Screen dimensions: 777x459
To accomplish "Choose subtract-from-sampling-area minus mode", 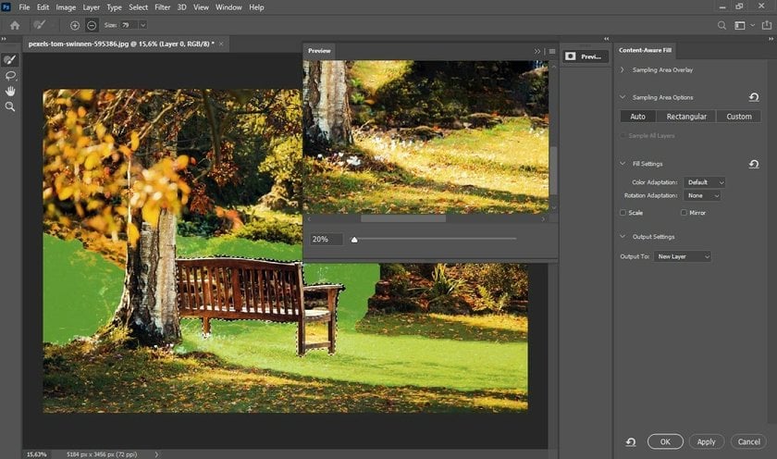I will (92, 25).
